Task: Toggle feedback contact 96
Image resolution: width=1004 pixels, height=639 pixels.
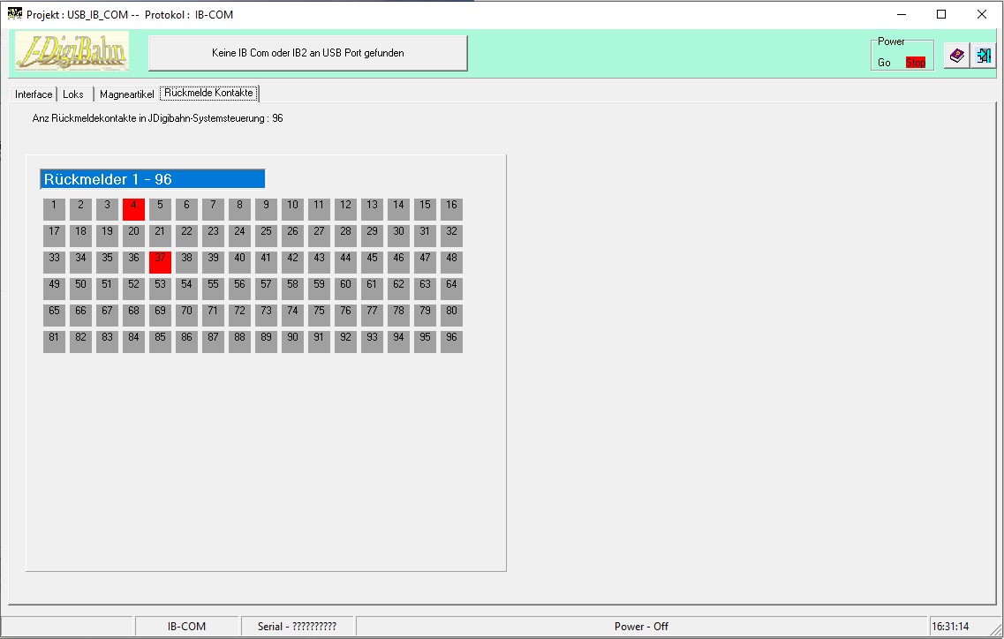Action: [x=451, y=342]
